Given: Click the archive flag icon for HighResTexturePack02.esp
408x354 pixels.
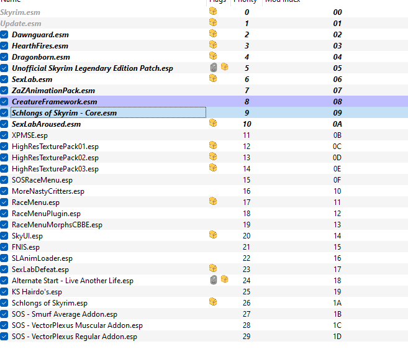Looking at the screenshot, I should [213, 157].
